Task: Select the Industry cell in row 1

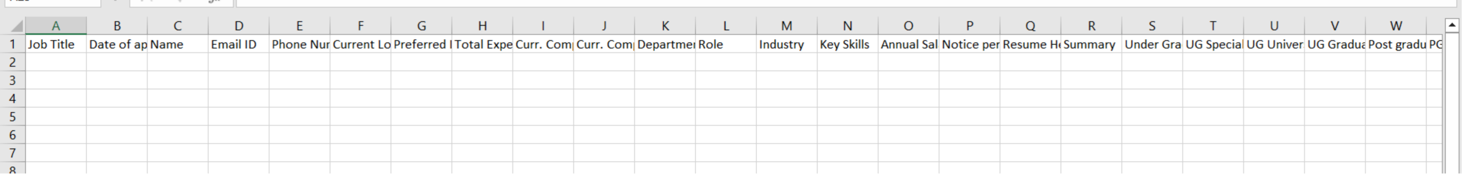Action: (786, 44)
